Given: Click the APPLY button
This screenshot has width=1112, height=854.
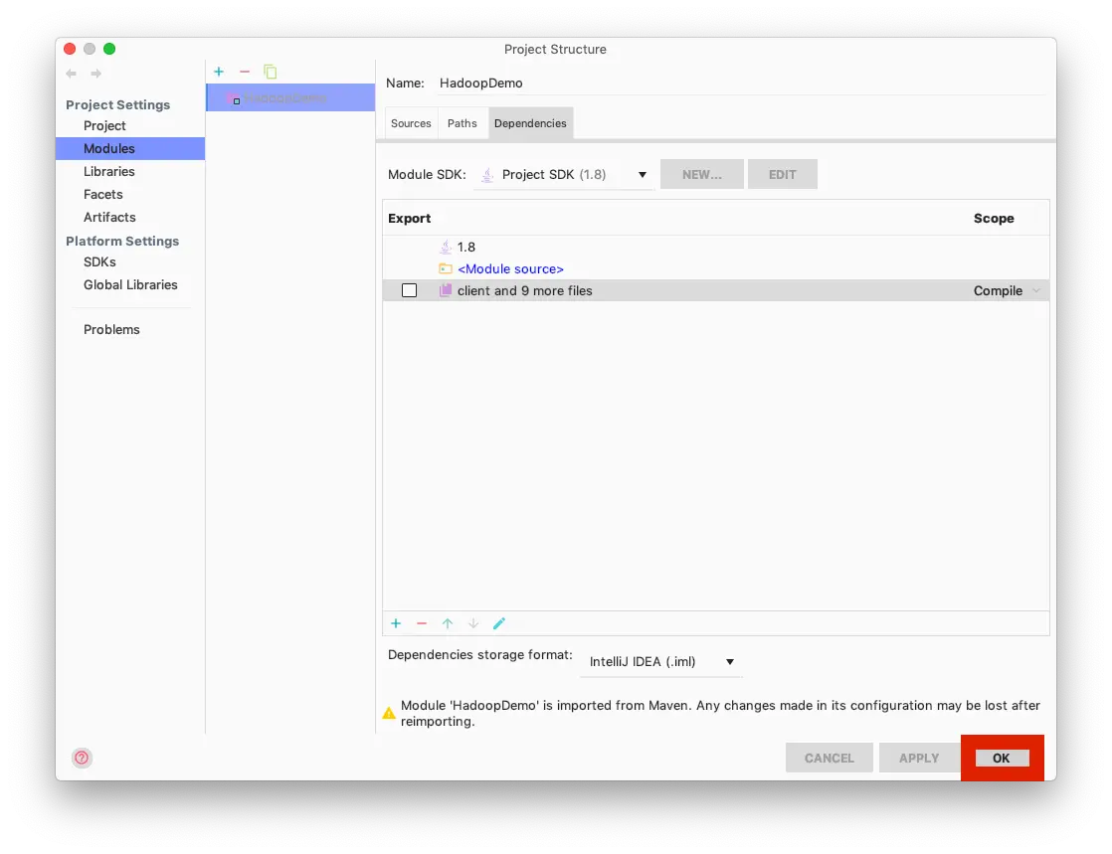Looking at the screenshot, I should 919,758.
